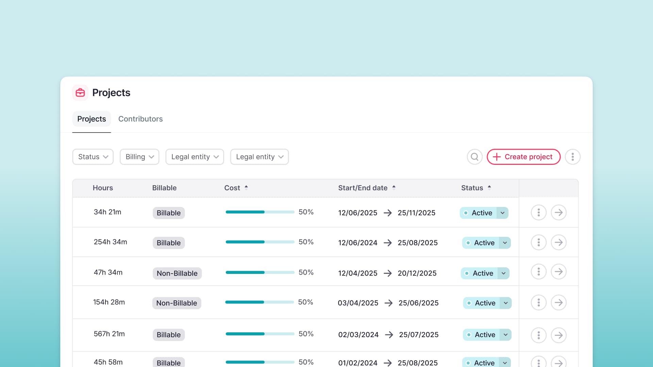The height and width of the screenshot is (367, 653).
Task: Open the Billing filter dropdown
Action: click(139, 157)
